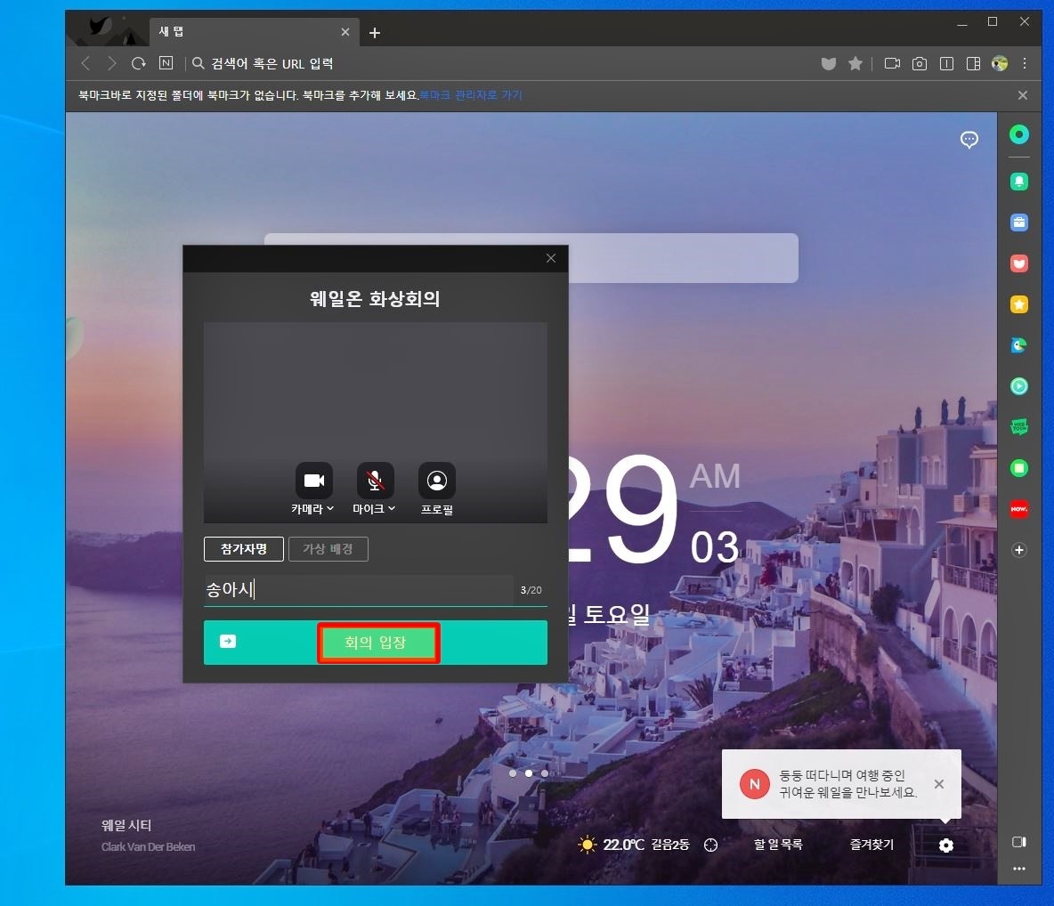The height and width of the screenshot is (906, 1054).
Task: Select the 새 탭 browser tab
Action: coord(254,31)
